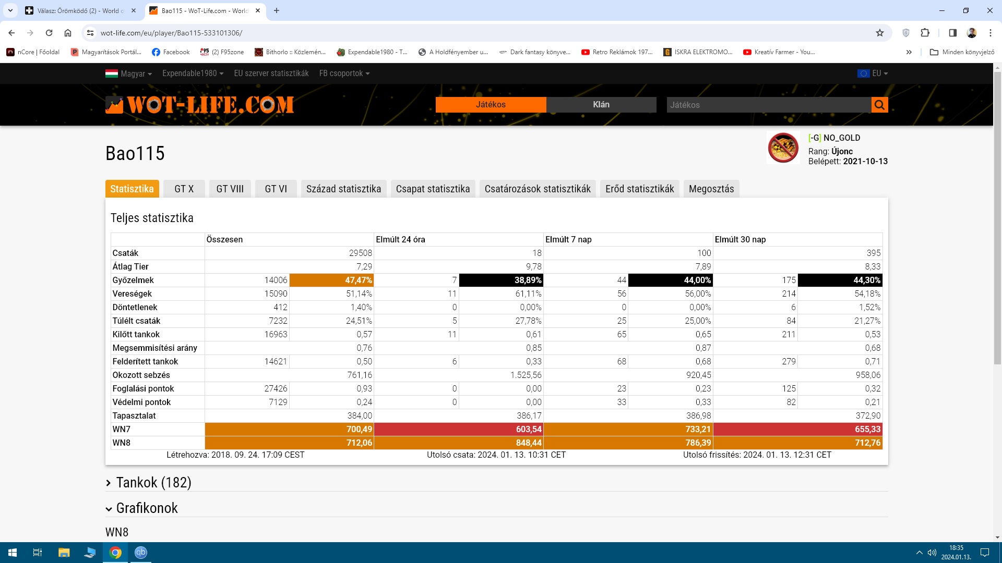Screen dimensions: 1002x563
Task: Close the Válasz: Örömködő tab
Action: tap(134, 10)
